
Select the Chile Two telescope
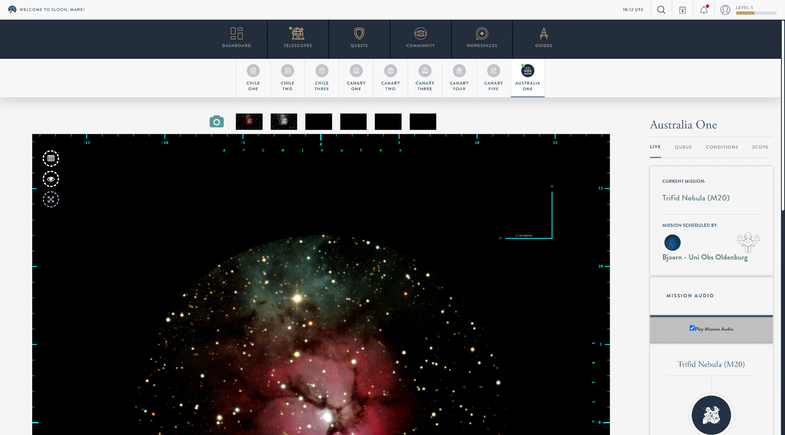[x=287, y=78]
